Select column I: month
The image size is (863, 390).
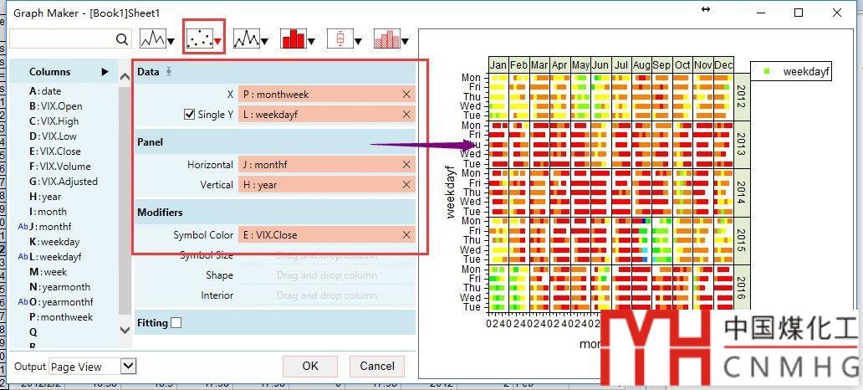48,212
